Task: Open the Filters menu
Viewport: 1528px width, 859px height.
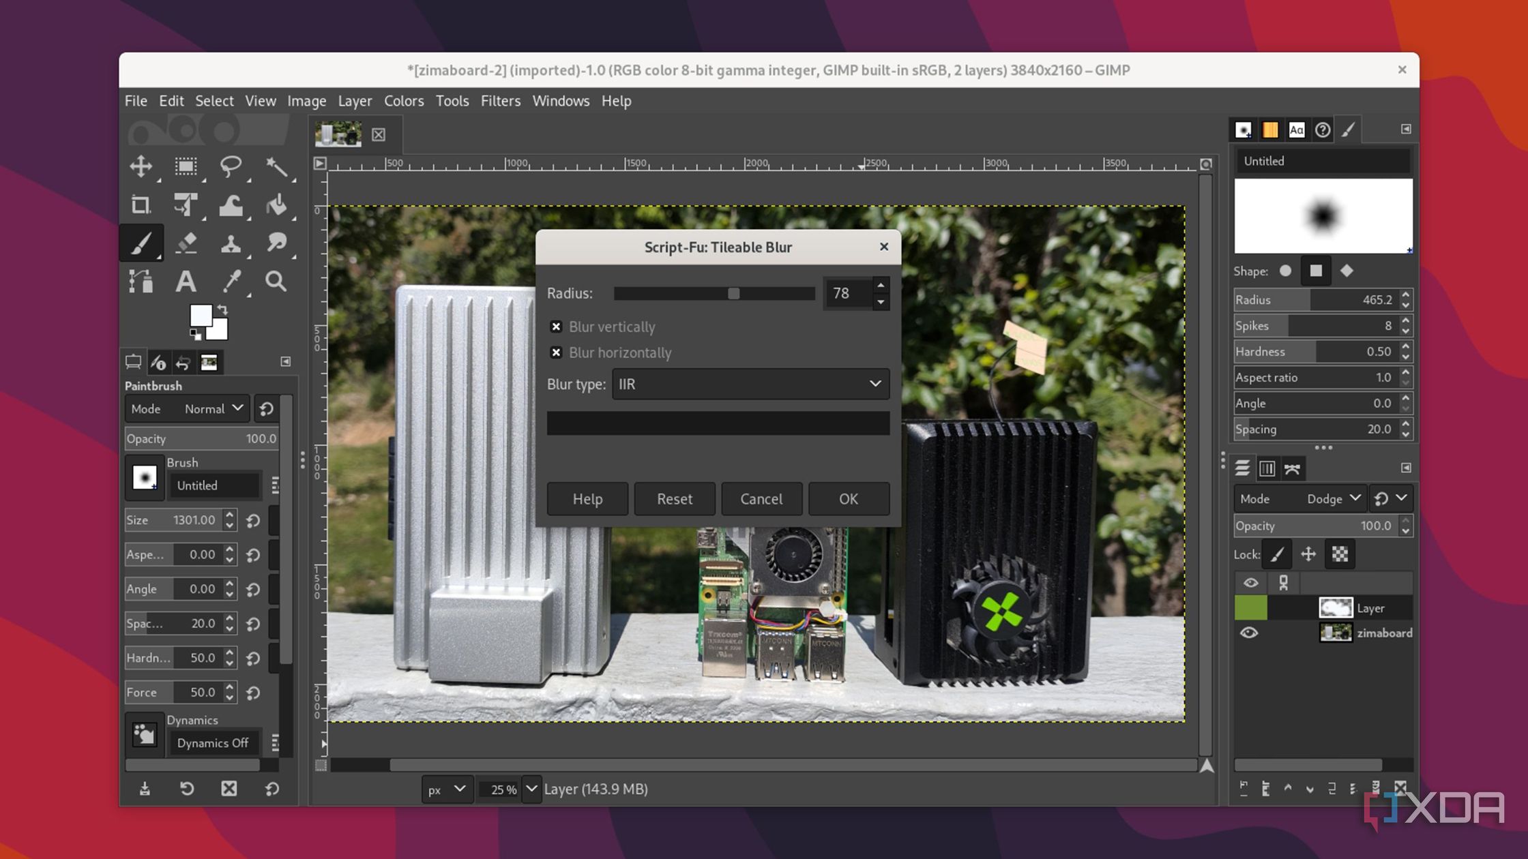Action: tap(500, 101)
